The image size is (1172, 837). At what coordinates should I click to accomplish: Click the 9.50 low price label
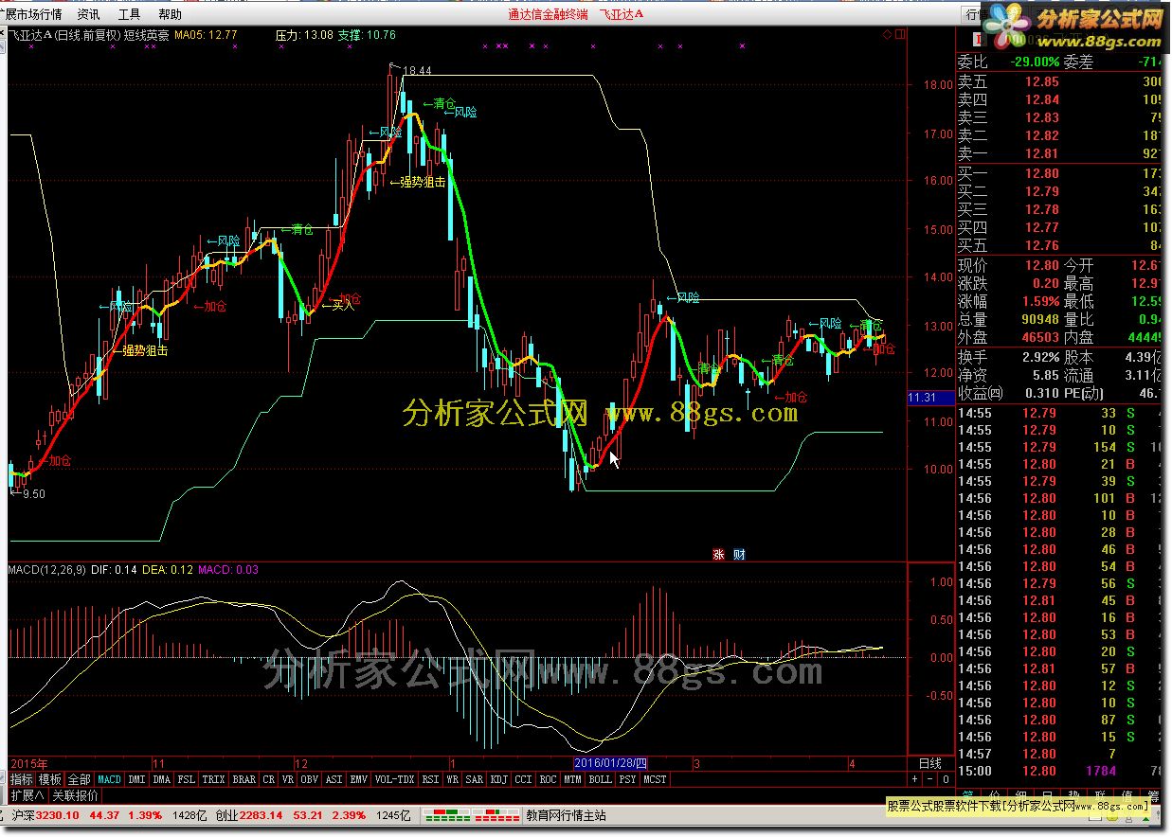point(33,493)
